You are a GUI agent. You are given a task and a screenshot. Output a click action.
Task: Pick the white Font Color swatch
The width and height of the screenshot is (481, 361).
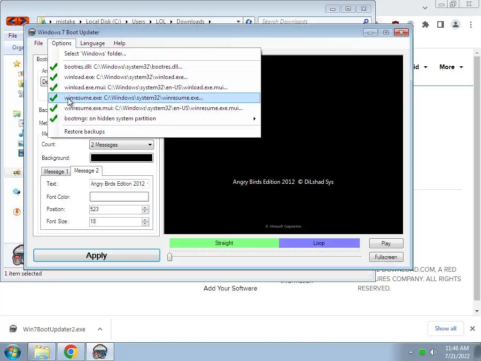tap(119, 197)
